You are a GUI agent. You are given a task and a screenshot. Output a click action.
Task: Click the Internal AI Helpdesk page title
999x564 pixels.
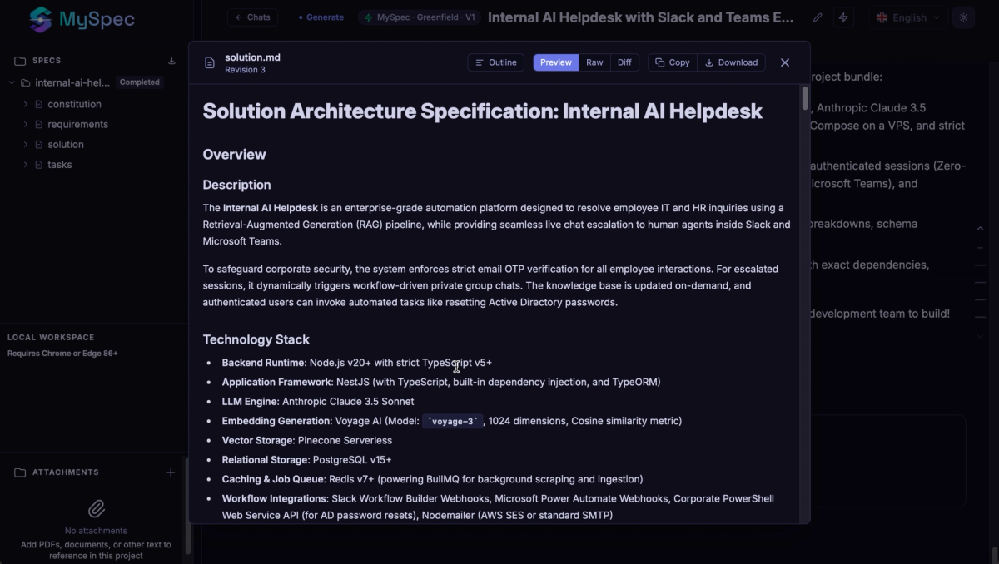(x=641, y=17)
